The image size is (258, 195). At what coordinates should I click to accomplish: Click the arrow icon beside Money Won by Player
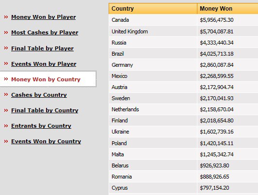[x=6, y=17]
